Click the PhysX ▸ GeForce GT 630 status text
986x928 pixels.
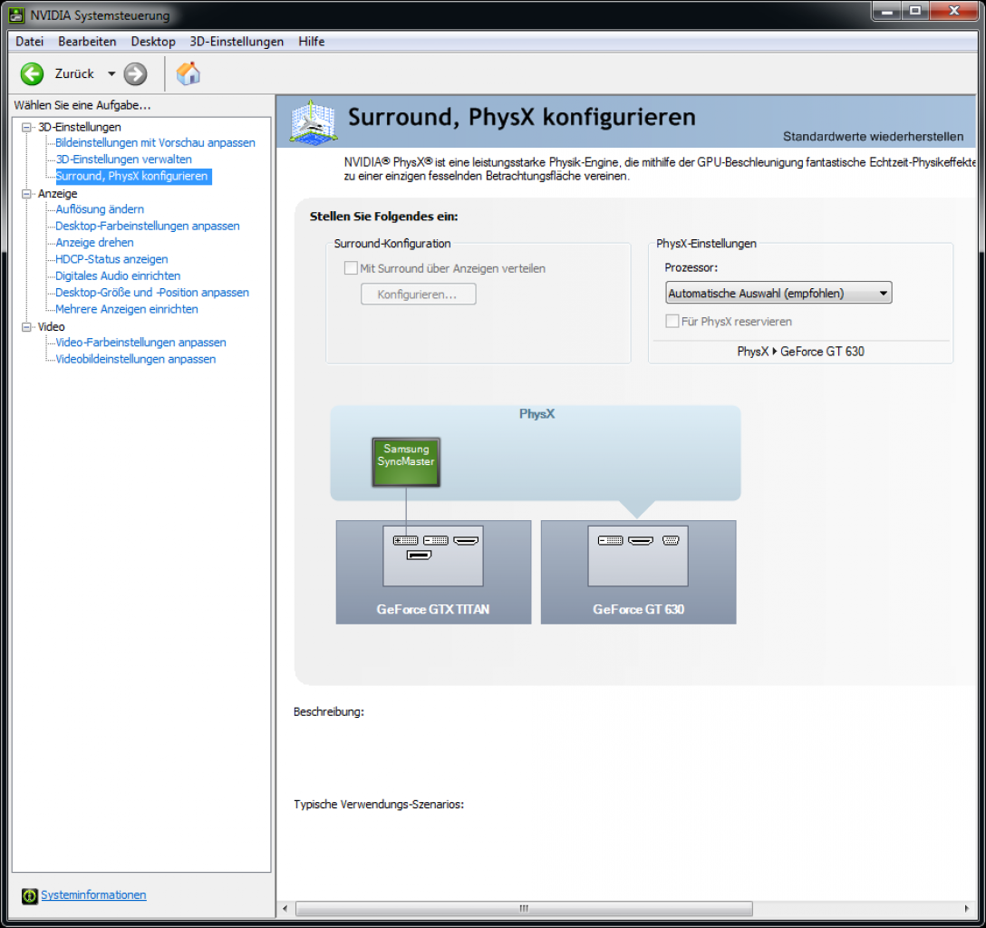coord(800,352)
